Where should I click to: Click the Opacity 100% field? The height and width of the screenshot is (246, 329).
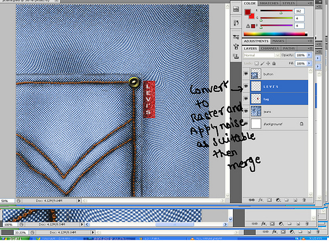click(x=301, y=55)
